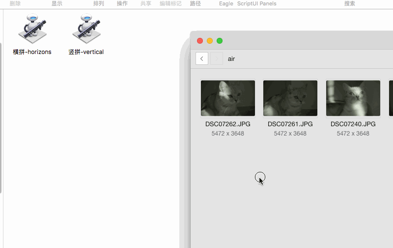Click the 显示 toolbar item

tap(57, 3)
